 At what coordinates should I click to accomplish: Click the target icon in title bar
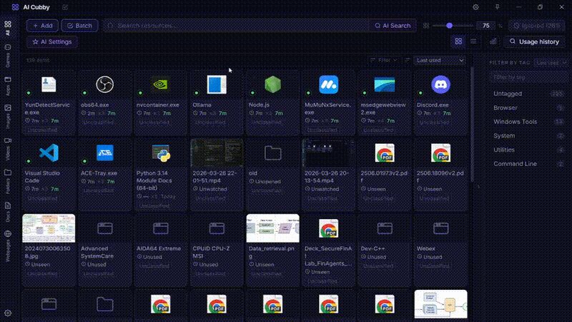[x=475, y=7]
